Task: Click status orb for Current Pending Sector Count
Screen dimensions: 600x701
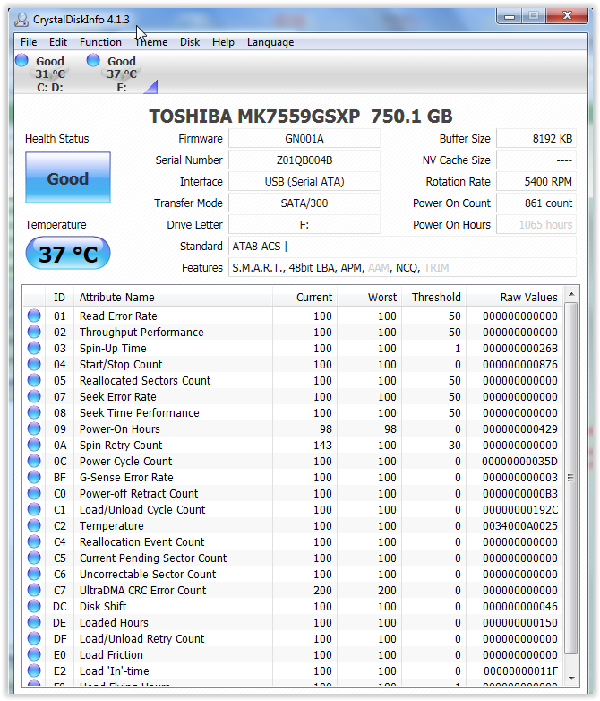Action: [x=34, y=558]
